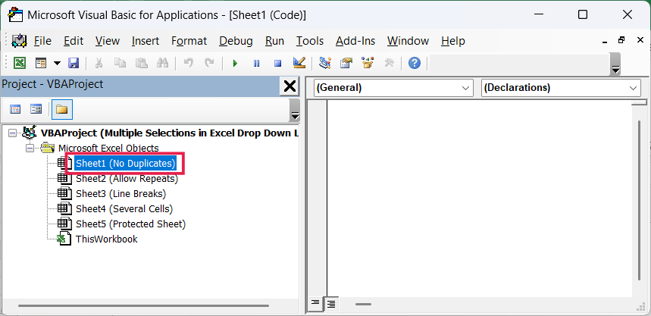Run macro with green play icon
Viewport: 651px width, 316px height.
(236, 64)
